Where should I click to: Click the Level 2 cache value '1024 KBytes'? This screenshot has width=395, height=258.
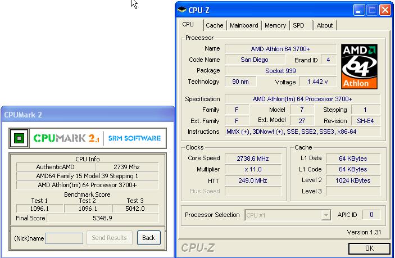353,180
